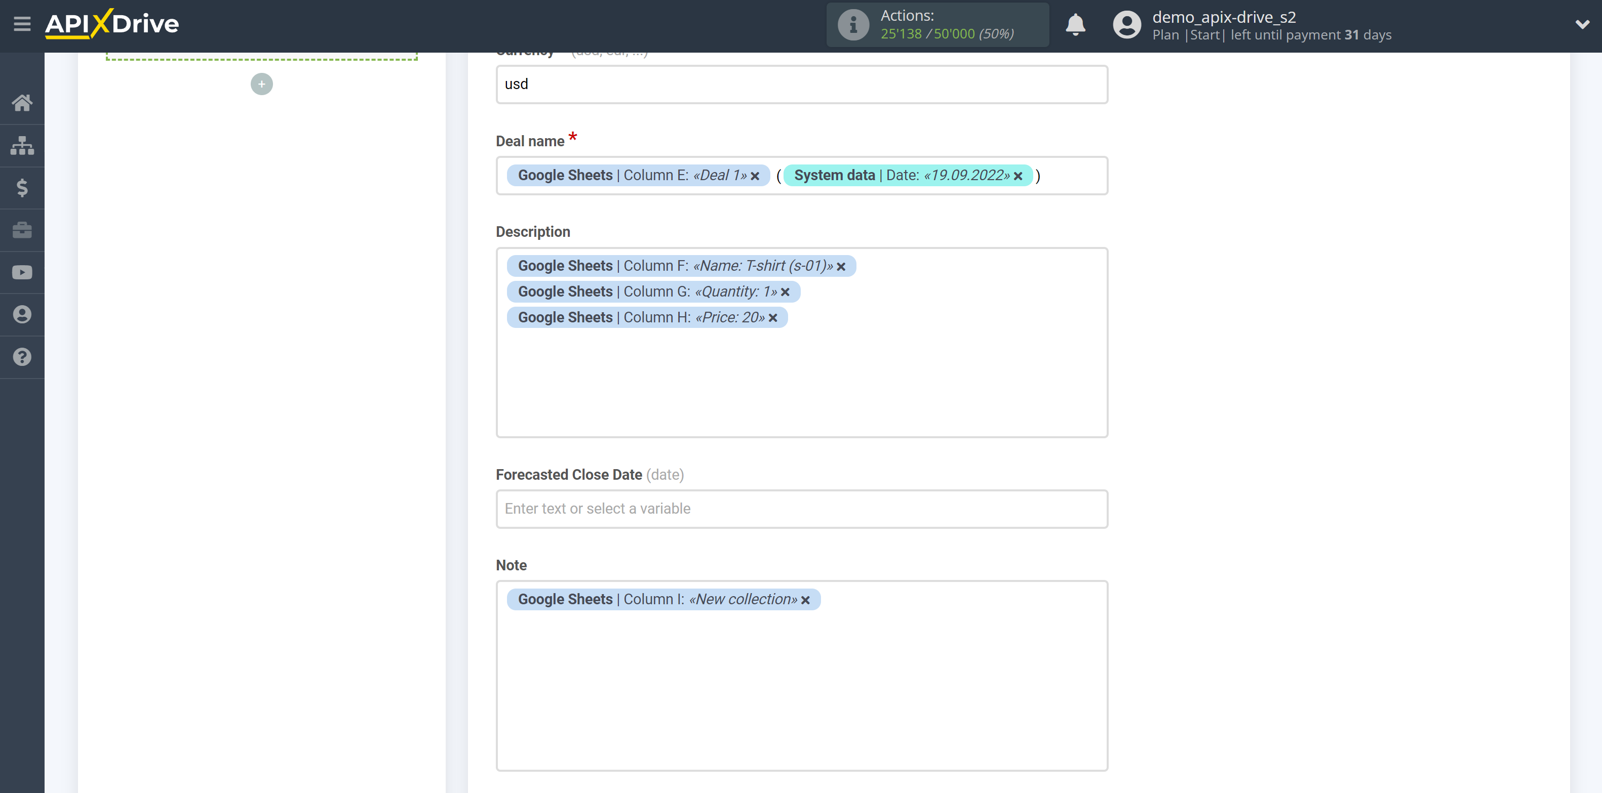
Task: Click the Description label
Action: tap(533, 232)
